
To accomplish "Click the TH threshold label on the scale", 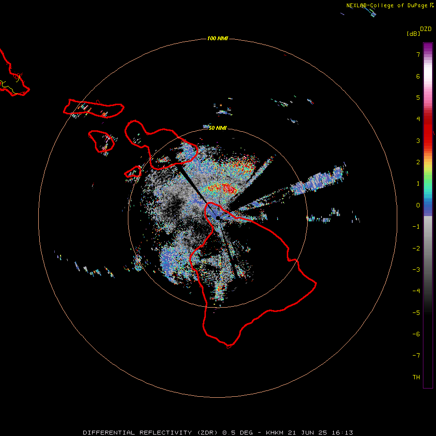I will click(416, 377).
